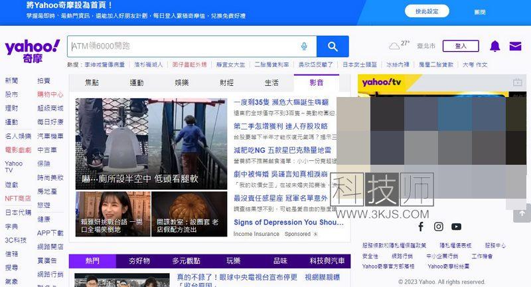Select the 影音 tab
Viewport: 531px width, 287px height.
click(317, 82)
